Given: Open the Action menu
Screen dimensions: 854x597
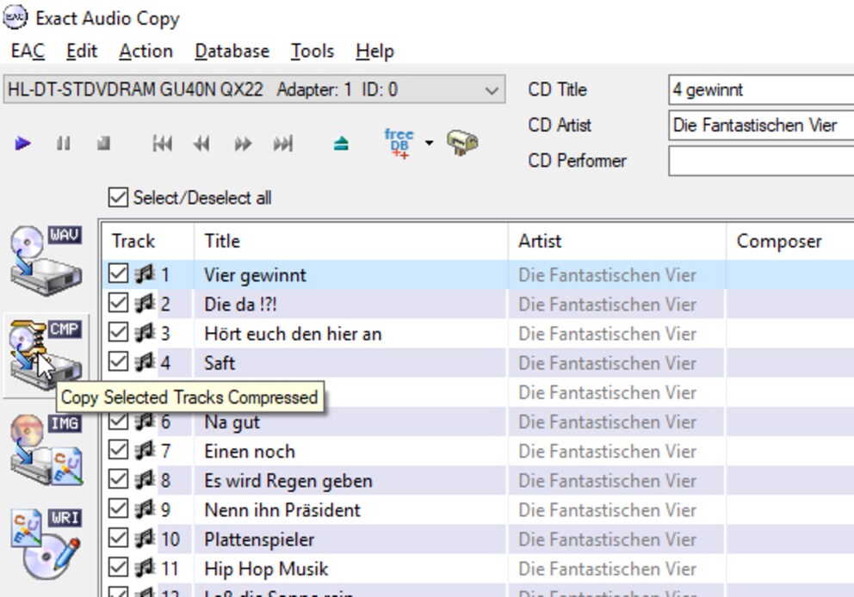Looking at the screenshot, I should pos(146,51).
